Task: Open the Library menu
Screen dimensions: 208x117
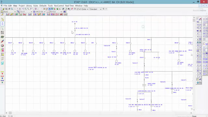Action: (29, 6)
